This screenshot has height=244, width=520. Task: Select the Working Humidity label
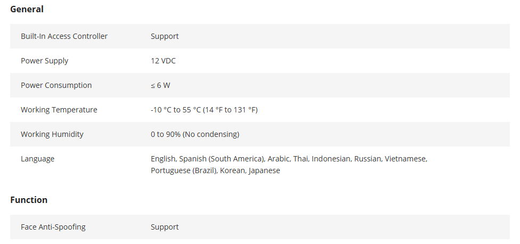coord(52,134)
